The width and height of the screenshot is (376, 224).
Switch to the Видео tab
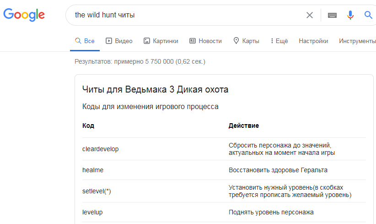(119, 41)
